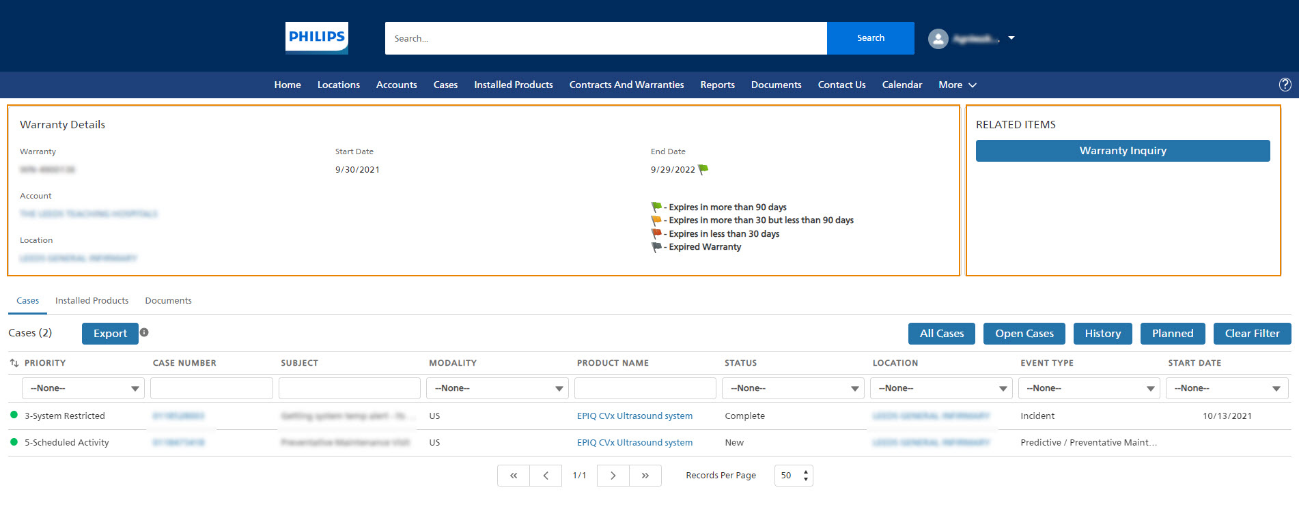Image resolution: width=1299 pixels, height=522 pixels.
Task: Expand the More navigation menu
Action: coord(957,85)
